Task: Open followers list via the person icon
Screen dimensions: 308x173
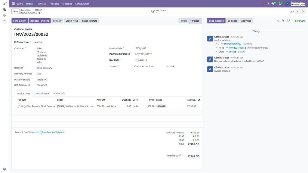Action: tap(288, 21)
